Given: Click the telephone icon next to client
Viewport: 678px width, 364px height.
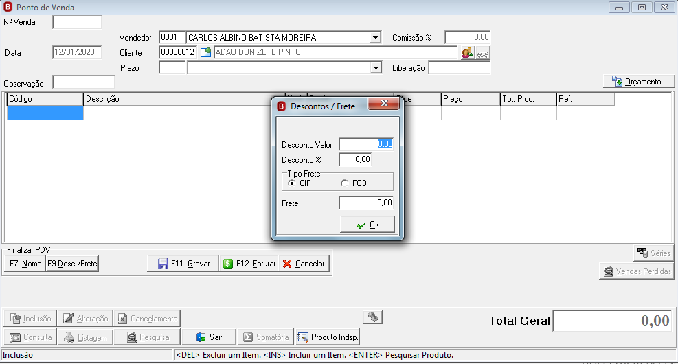Looking at the screenshot, I should 482,53.
